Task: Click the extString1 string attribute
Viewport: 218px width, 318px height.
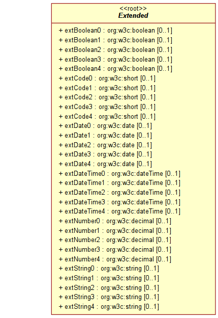Action: [109, 278]
